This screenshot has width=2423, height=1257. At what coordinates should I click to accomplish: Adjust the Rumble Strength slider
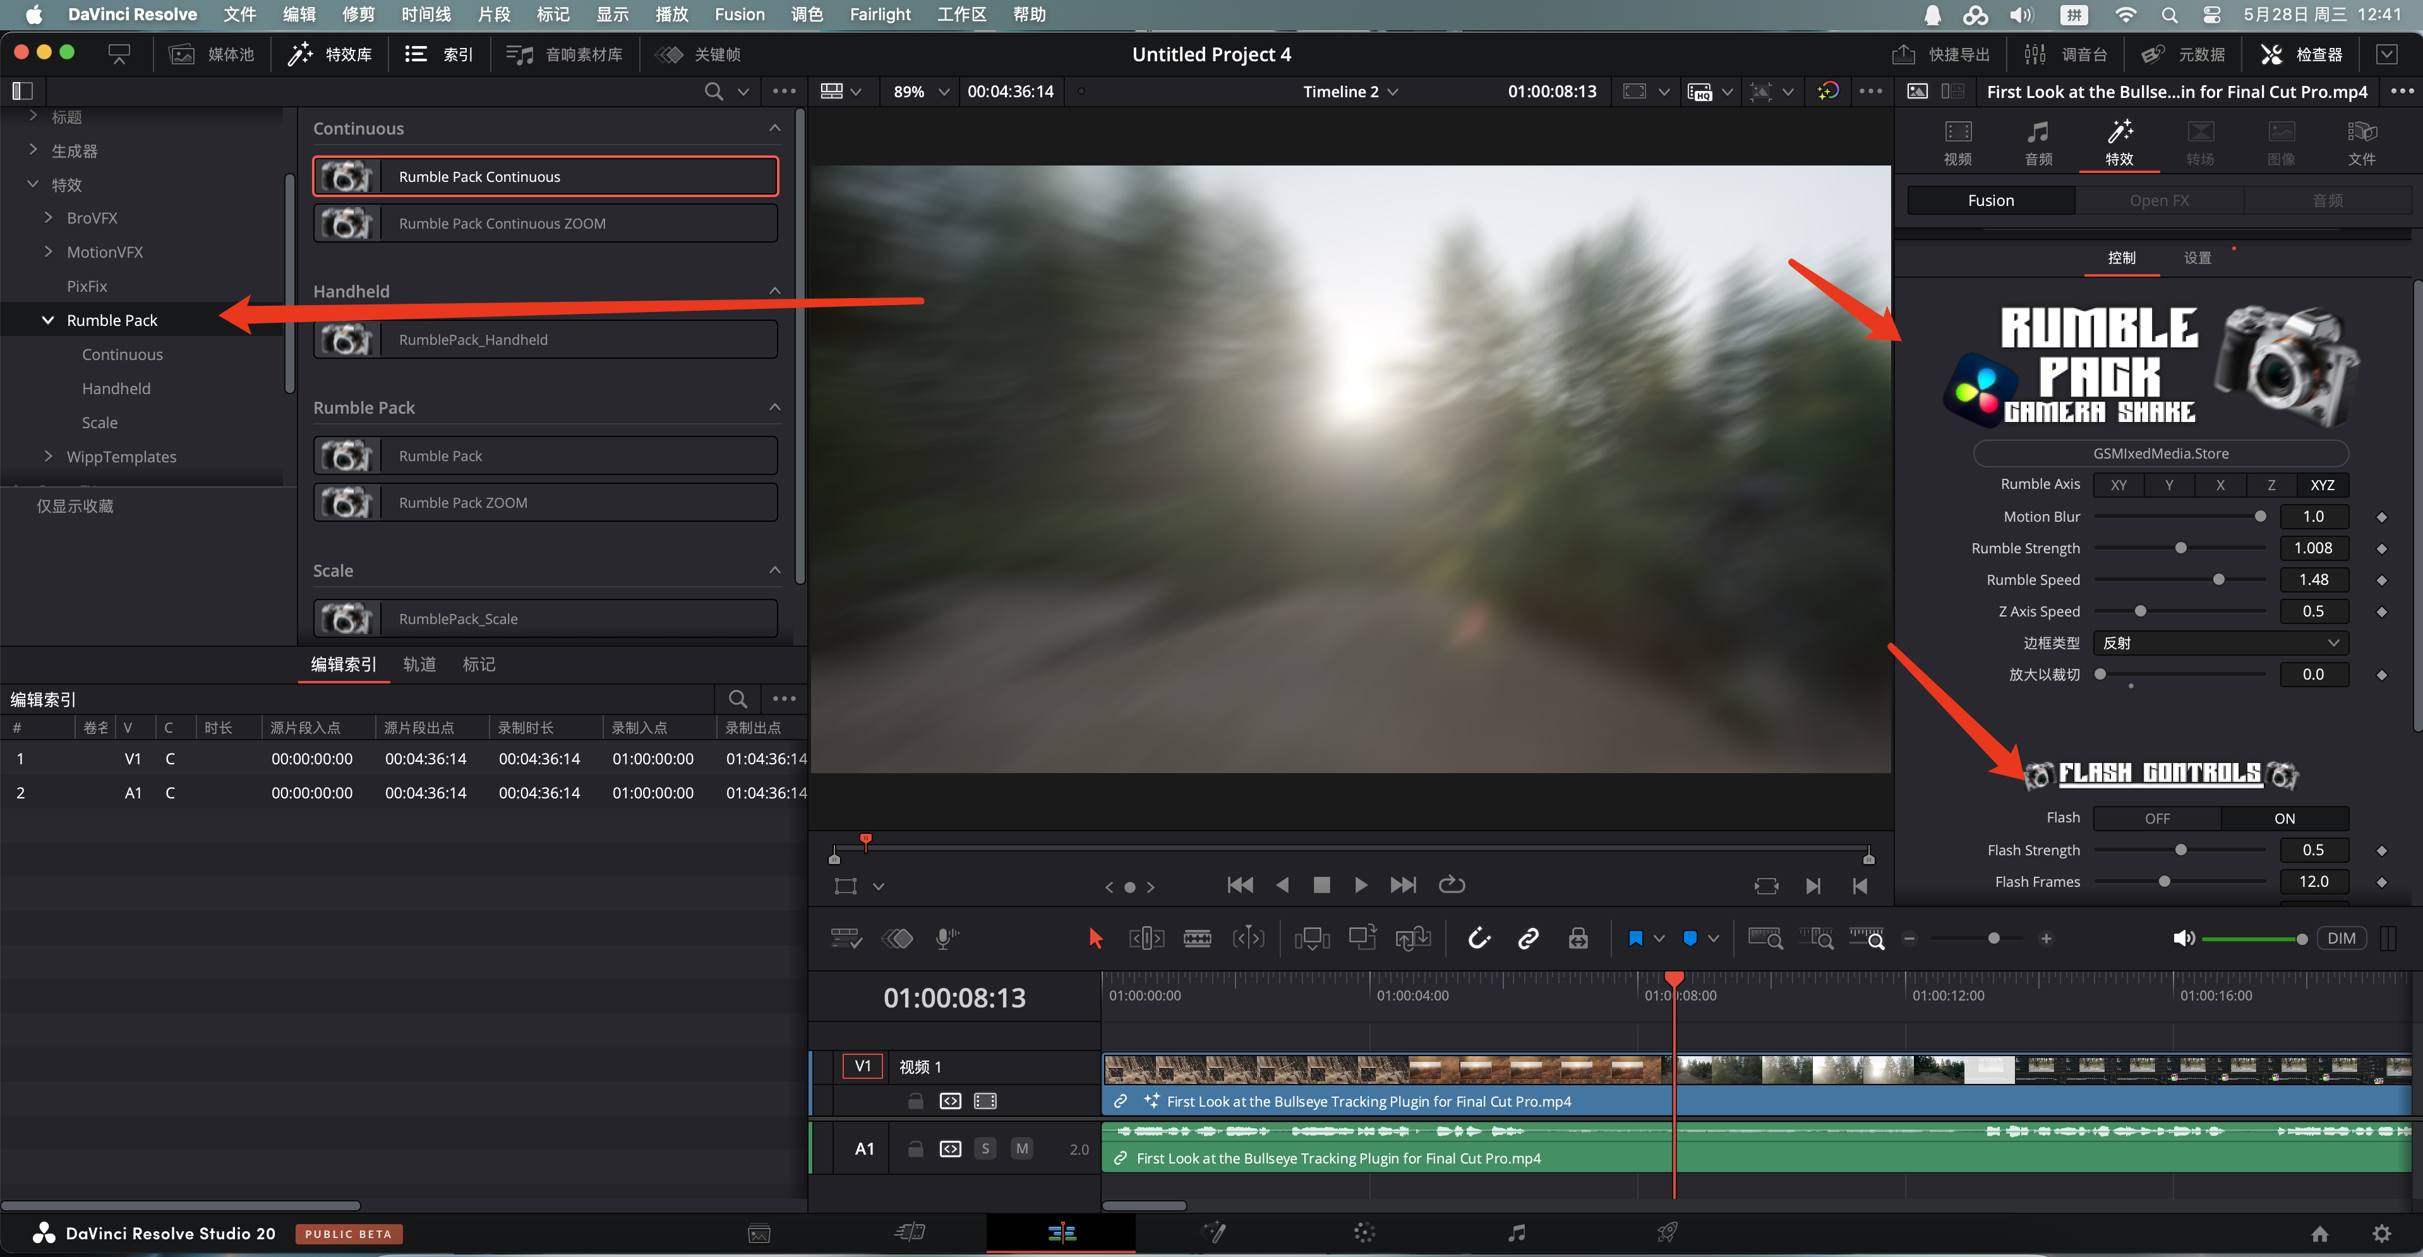[2179, 548]
